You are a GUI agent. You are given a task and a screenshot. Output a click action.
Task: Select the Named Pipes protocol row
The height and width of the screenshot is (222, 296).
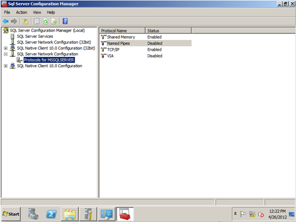146,43
